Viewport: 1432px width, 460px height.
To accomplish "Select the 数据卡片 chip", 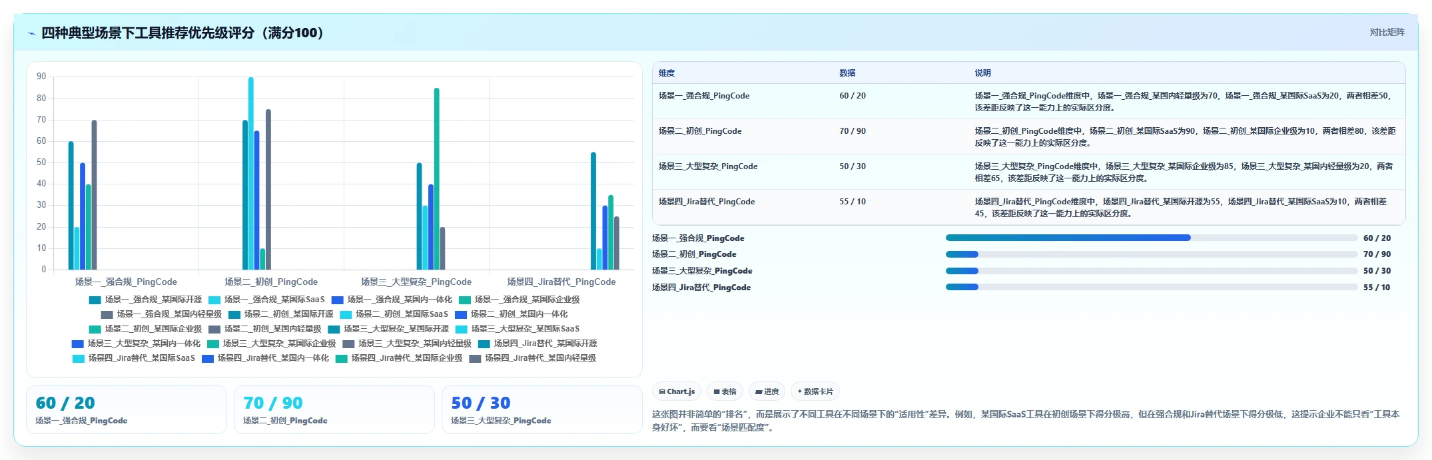I will pyautogui.click(x=815, y=391).
